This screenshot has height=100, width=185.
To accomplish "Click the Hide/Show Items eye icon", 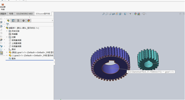I will click(x=130, y=14).
